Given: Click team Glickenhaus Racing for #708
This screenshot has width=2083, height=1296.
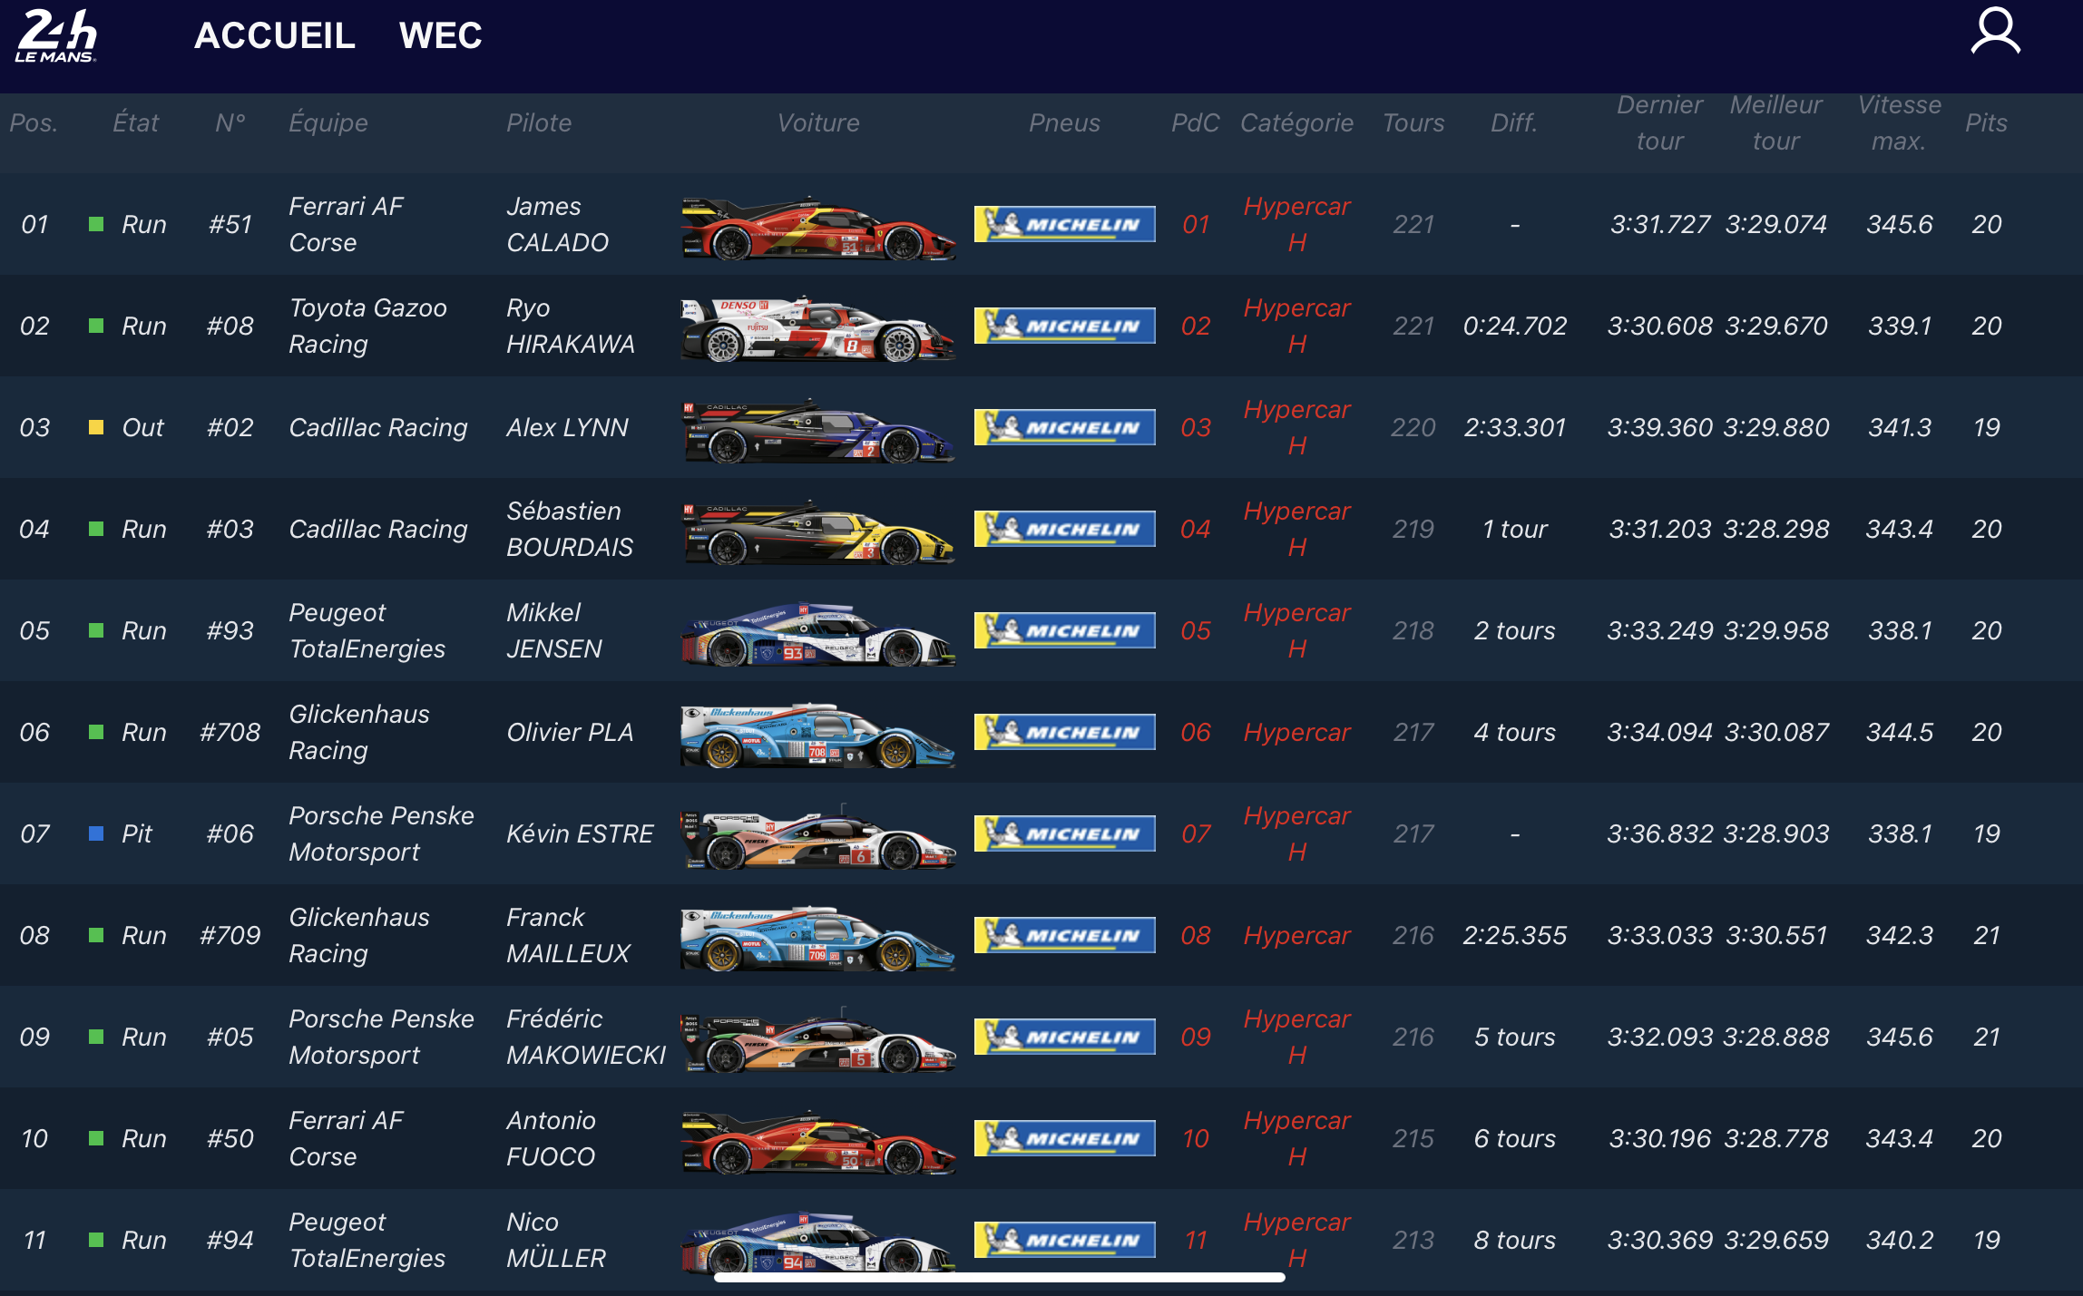Looking at the screenshot, I should coord(359,732).
